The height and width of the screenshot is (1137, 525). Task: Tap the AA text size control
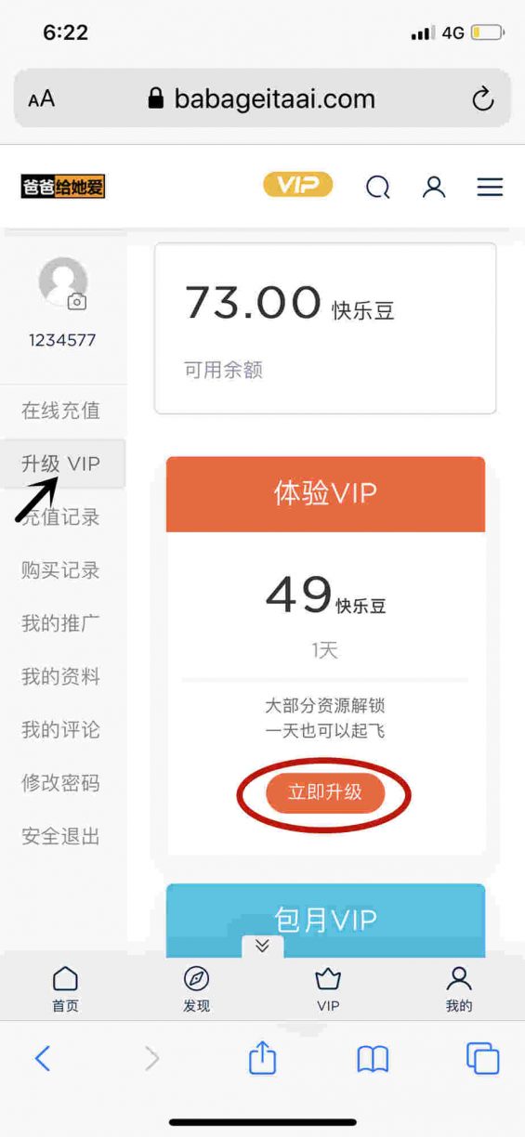click(x=41, y=99)
